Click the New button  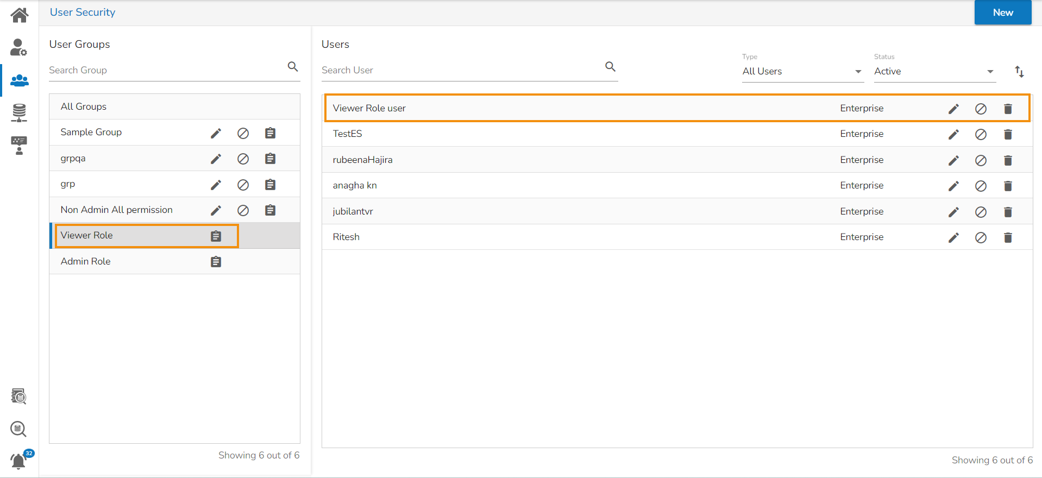1002,12
